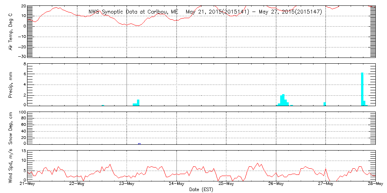The width and height of the screenshot is (387, 193).
Task: Click the 'Date (EST)' x-axis label
Action: [x=202, y=190]
